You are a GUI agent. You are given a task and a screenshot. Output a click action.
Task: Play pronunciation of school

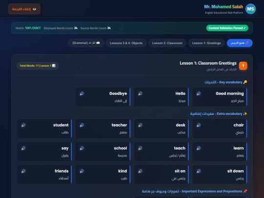(82, 148)
